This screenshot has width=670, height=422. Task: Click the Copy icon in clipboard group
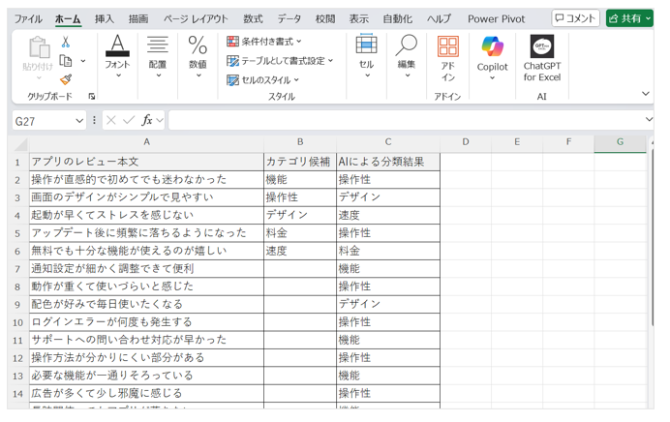pyautogui.click(x=66, y=61)
